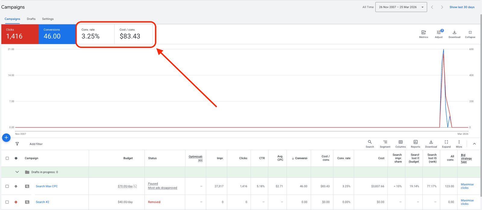Sort by Conversions column header
This screenshot has height=210, width=482.
click(299, 158)
